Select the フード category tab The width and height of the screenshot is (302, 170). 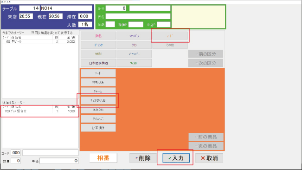pos(170,36)
